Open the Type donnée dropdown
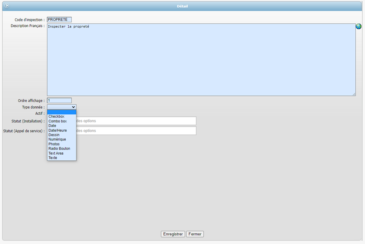The width and height of the screenshot is (365, 244). pos(61,107)
